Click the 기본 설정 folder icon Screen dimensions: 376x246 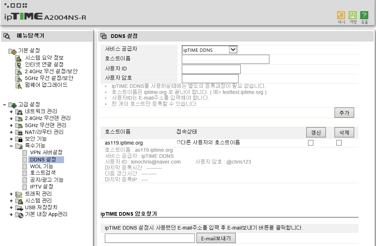[x=13, y=51]
